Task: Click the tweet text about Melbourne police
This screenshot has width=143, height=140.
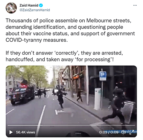Action: (x=70, y=30)
